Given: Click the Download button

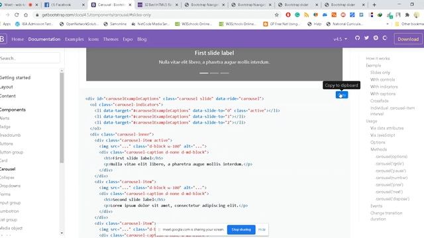Looking at the screenshot, I should point(408,39).
